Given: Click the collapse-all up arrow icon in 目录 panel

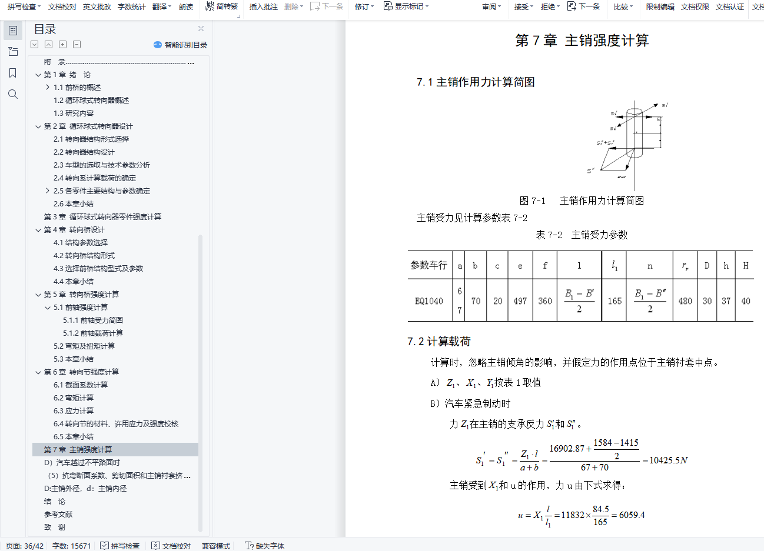Looking at the screenshot, I should (x=49, y=45).
